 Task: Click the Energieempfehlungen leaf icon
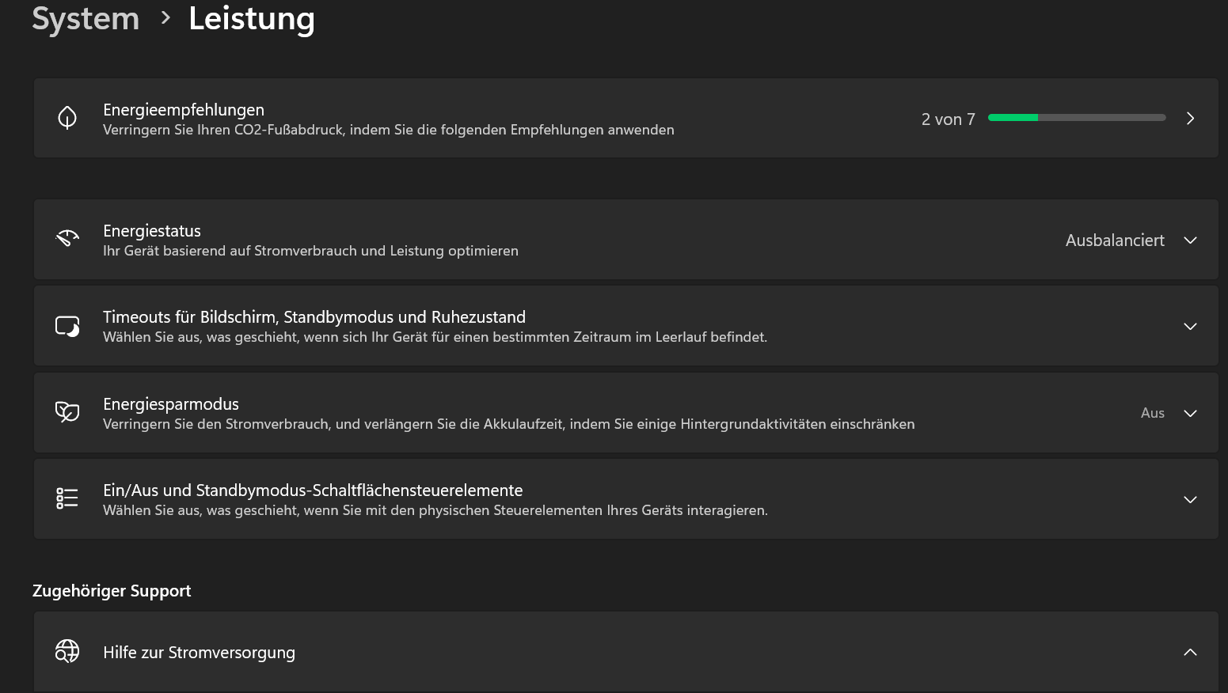pos(67,118)
